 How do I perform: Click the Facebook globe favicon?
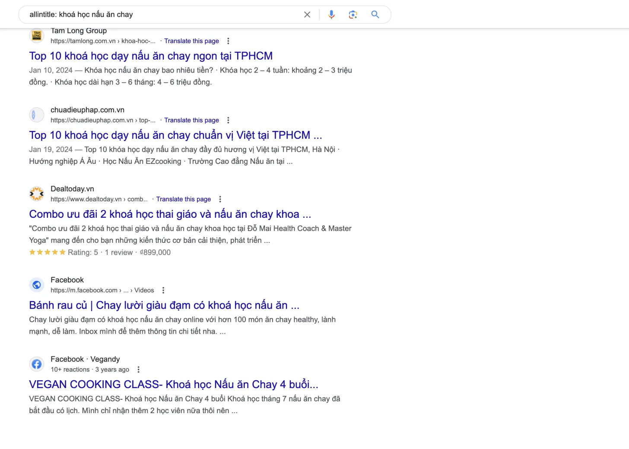click(x=36, y=285)
